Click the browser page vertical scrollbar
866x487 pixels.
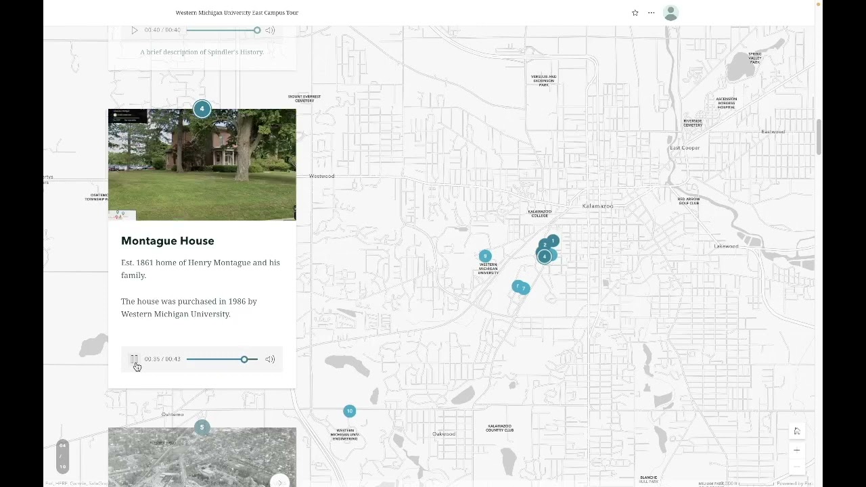coord(819,136)
